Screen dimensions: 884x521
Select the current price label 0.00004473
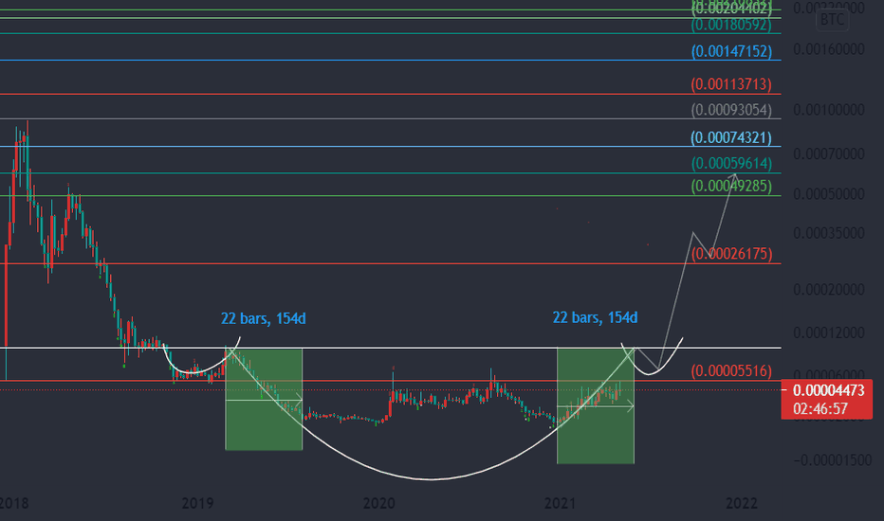point(828,390)
